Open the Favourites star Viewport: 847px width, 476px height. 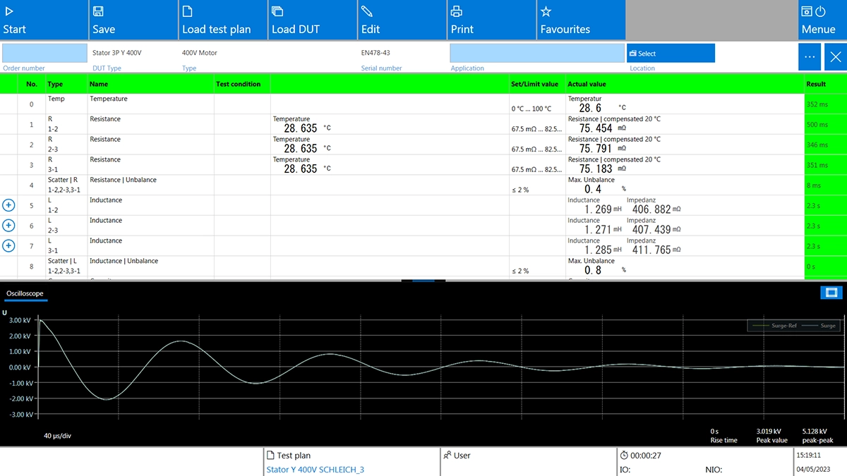tap(581, 20)
